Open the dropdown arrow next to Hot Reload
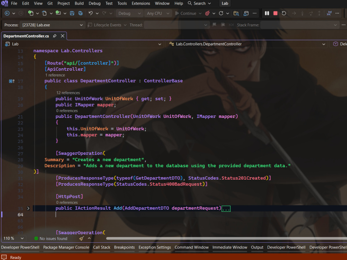Viewport: 347px width, 260px height. (x=214, y=13)
